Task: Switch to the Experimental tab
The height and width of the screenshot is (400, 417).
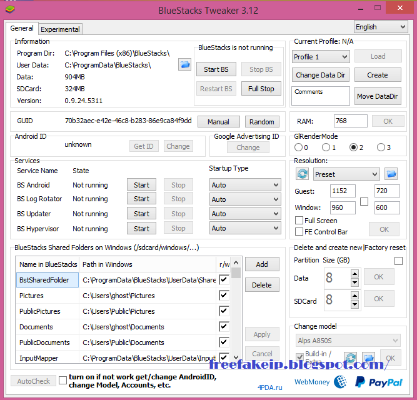Action: point(61,29)
